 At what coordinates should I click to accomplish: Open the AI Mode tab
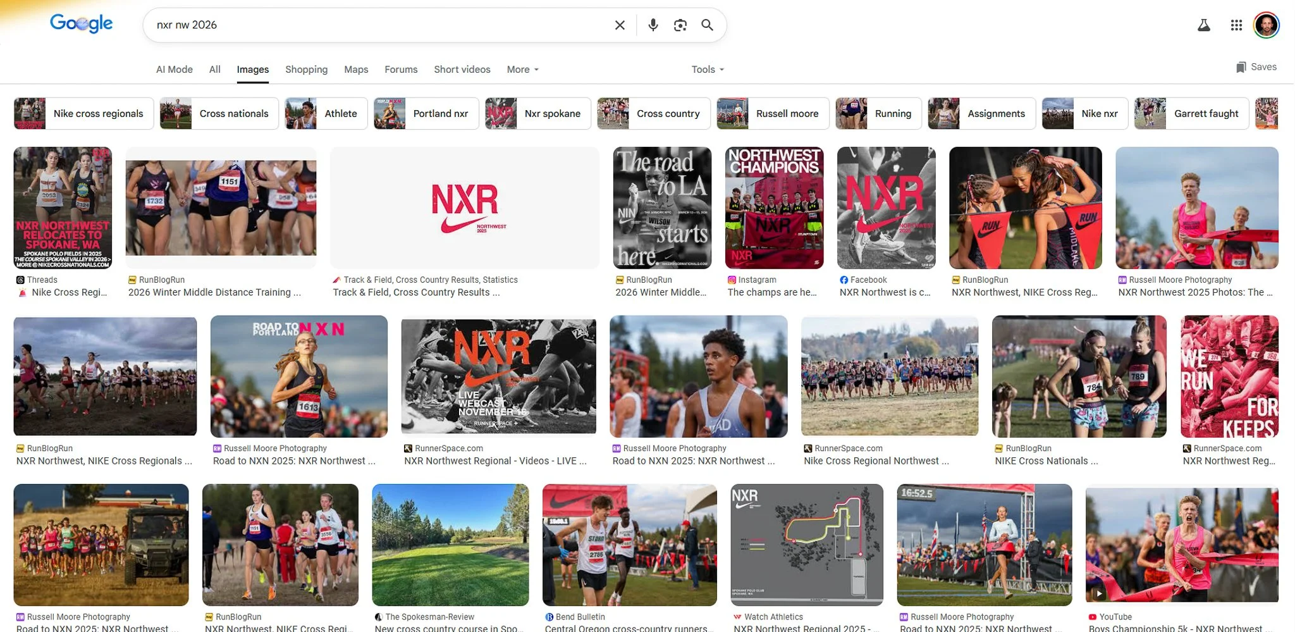point(174,70)
